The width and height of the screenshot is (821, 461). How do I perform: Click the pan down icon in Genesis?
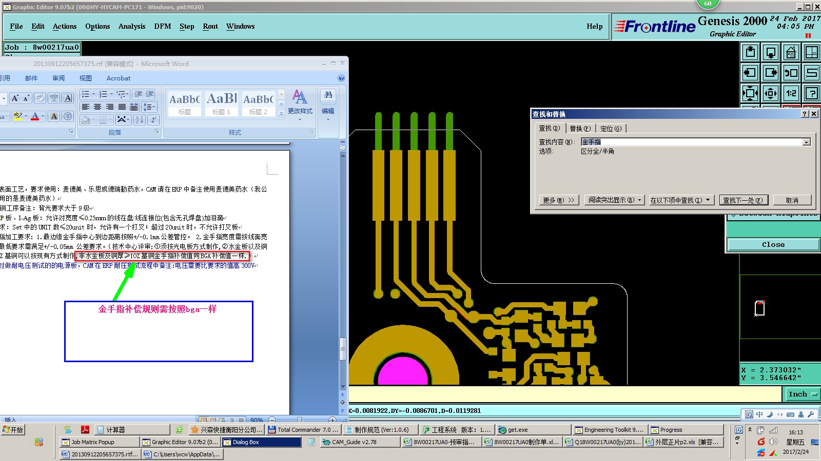[771, 52]
